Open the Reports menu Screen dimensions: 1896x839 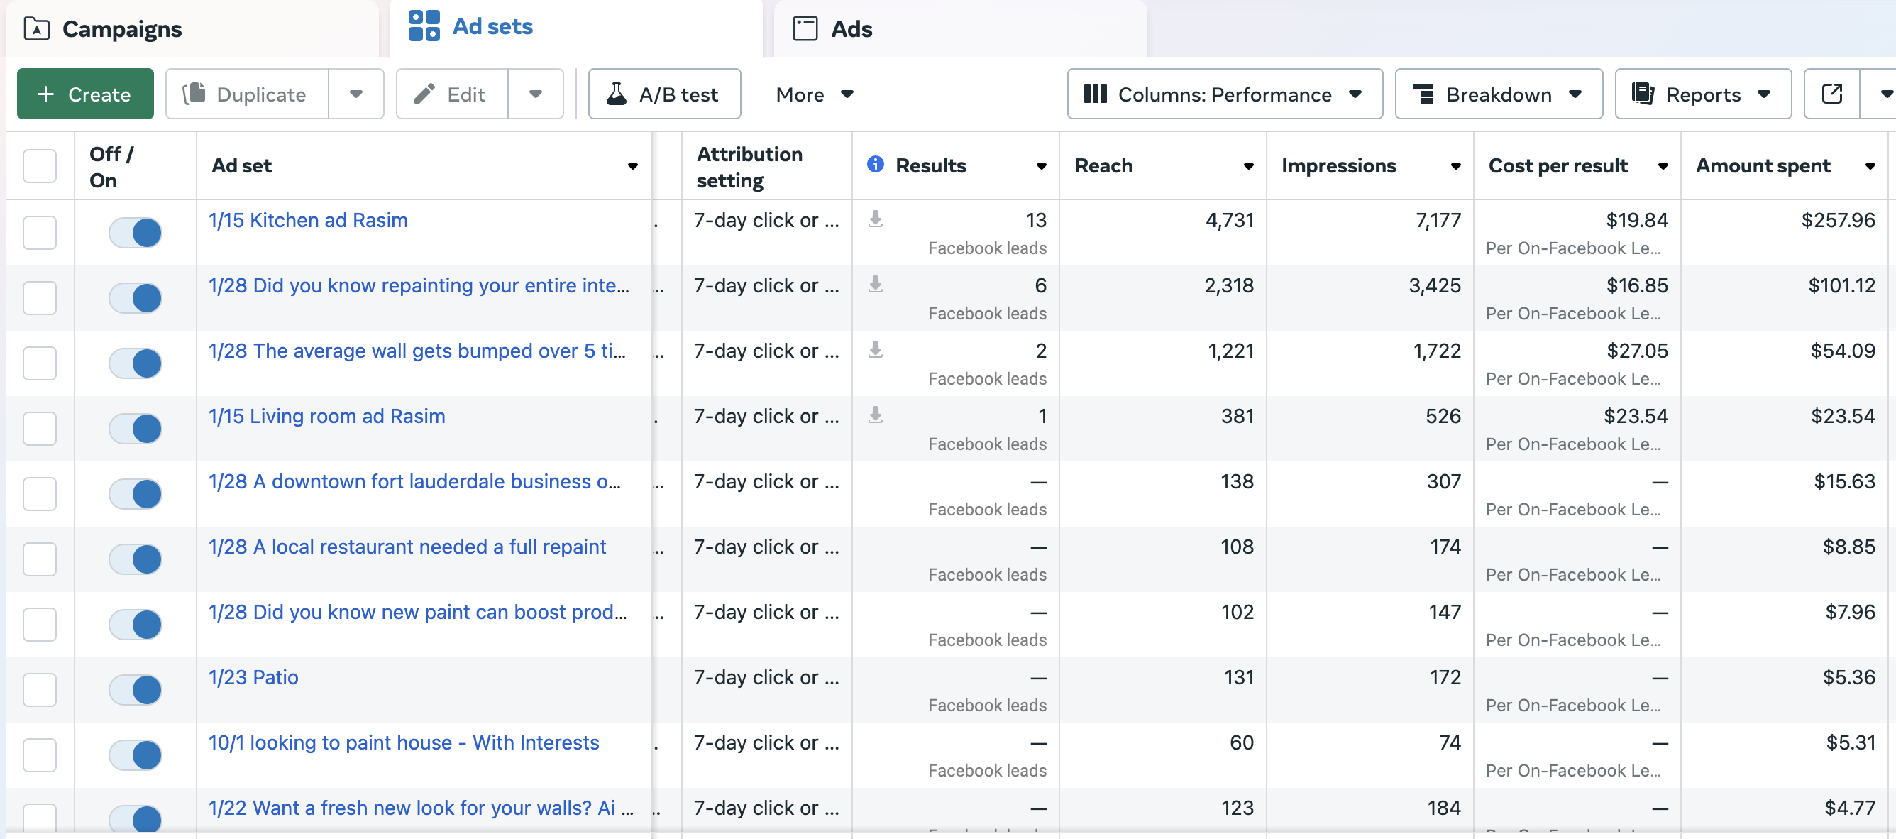[1702, 94]
